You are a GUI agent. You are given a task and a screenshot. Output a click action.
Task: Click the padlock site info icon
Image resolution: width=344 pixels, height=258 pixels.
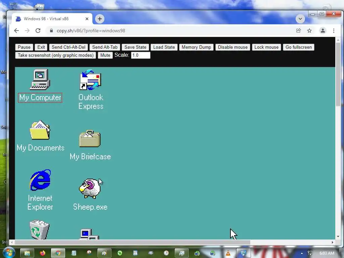point(51,31)
